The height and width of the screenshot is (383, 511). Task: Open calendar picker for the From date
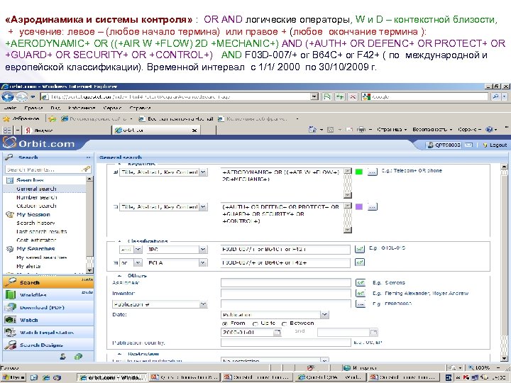pyautogui.click(x=277, y=333)
